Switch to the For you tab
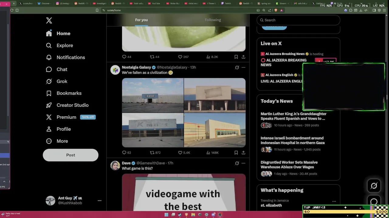This screenshot has width=389, height=218. (x=141, y=20)
